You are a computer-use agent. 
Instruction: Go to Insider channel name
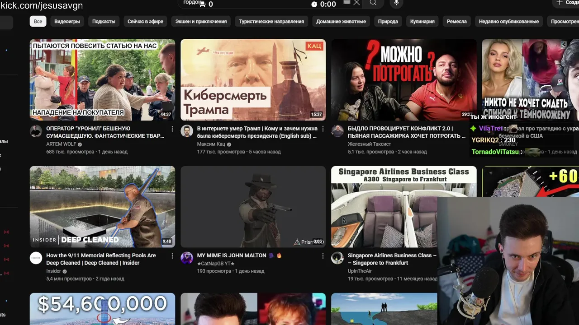pyautogui.click(x=53, y=271)
